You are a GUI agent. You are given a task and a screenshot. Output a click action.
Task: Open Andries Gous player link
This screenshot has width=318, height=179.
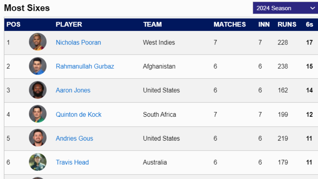tap(74, 138)
